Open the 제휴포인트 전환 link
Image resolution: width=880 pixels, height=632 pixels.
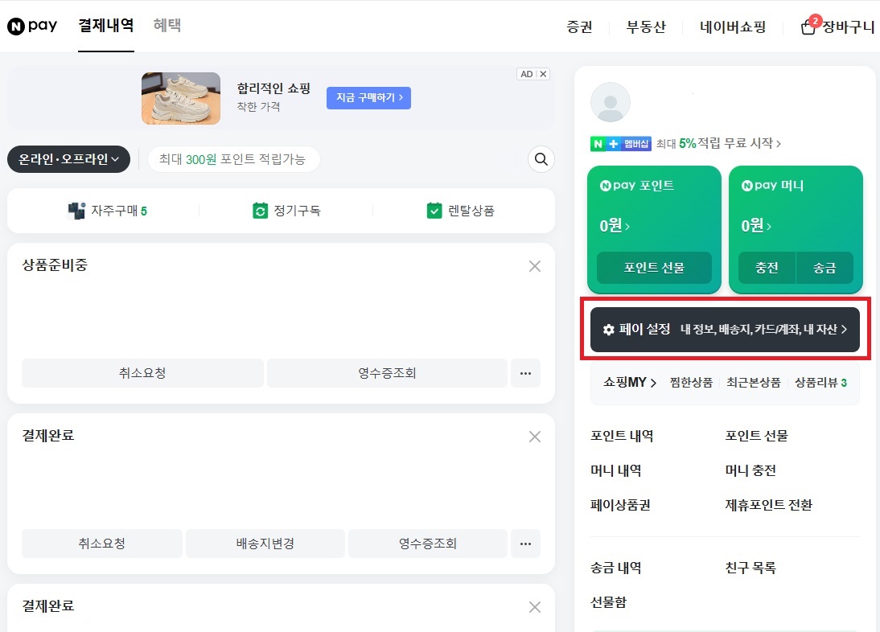(x=769, y=505)
